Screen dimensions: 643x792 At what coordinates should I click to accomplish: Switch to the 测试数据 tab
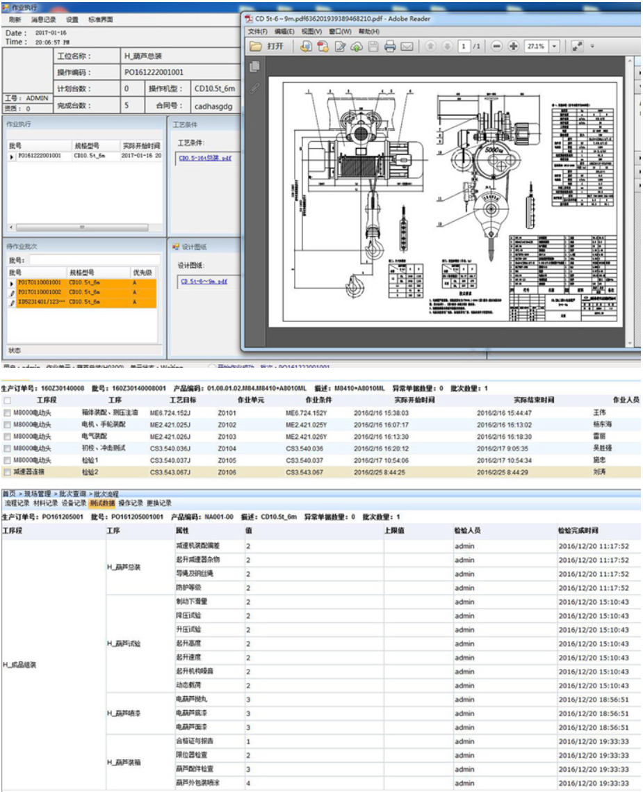101,503
